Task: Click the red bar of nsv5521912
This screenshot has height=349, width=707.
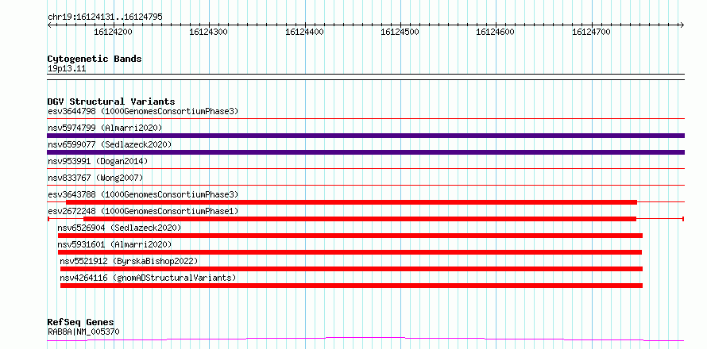Action: (351, 269)
